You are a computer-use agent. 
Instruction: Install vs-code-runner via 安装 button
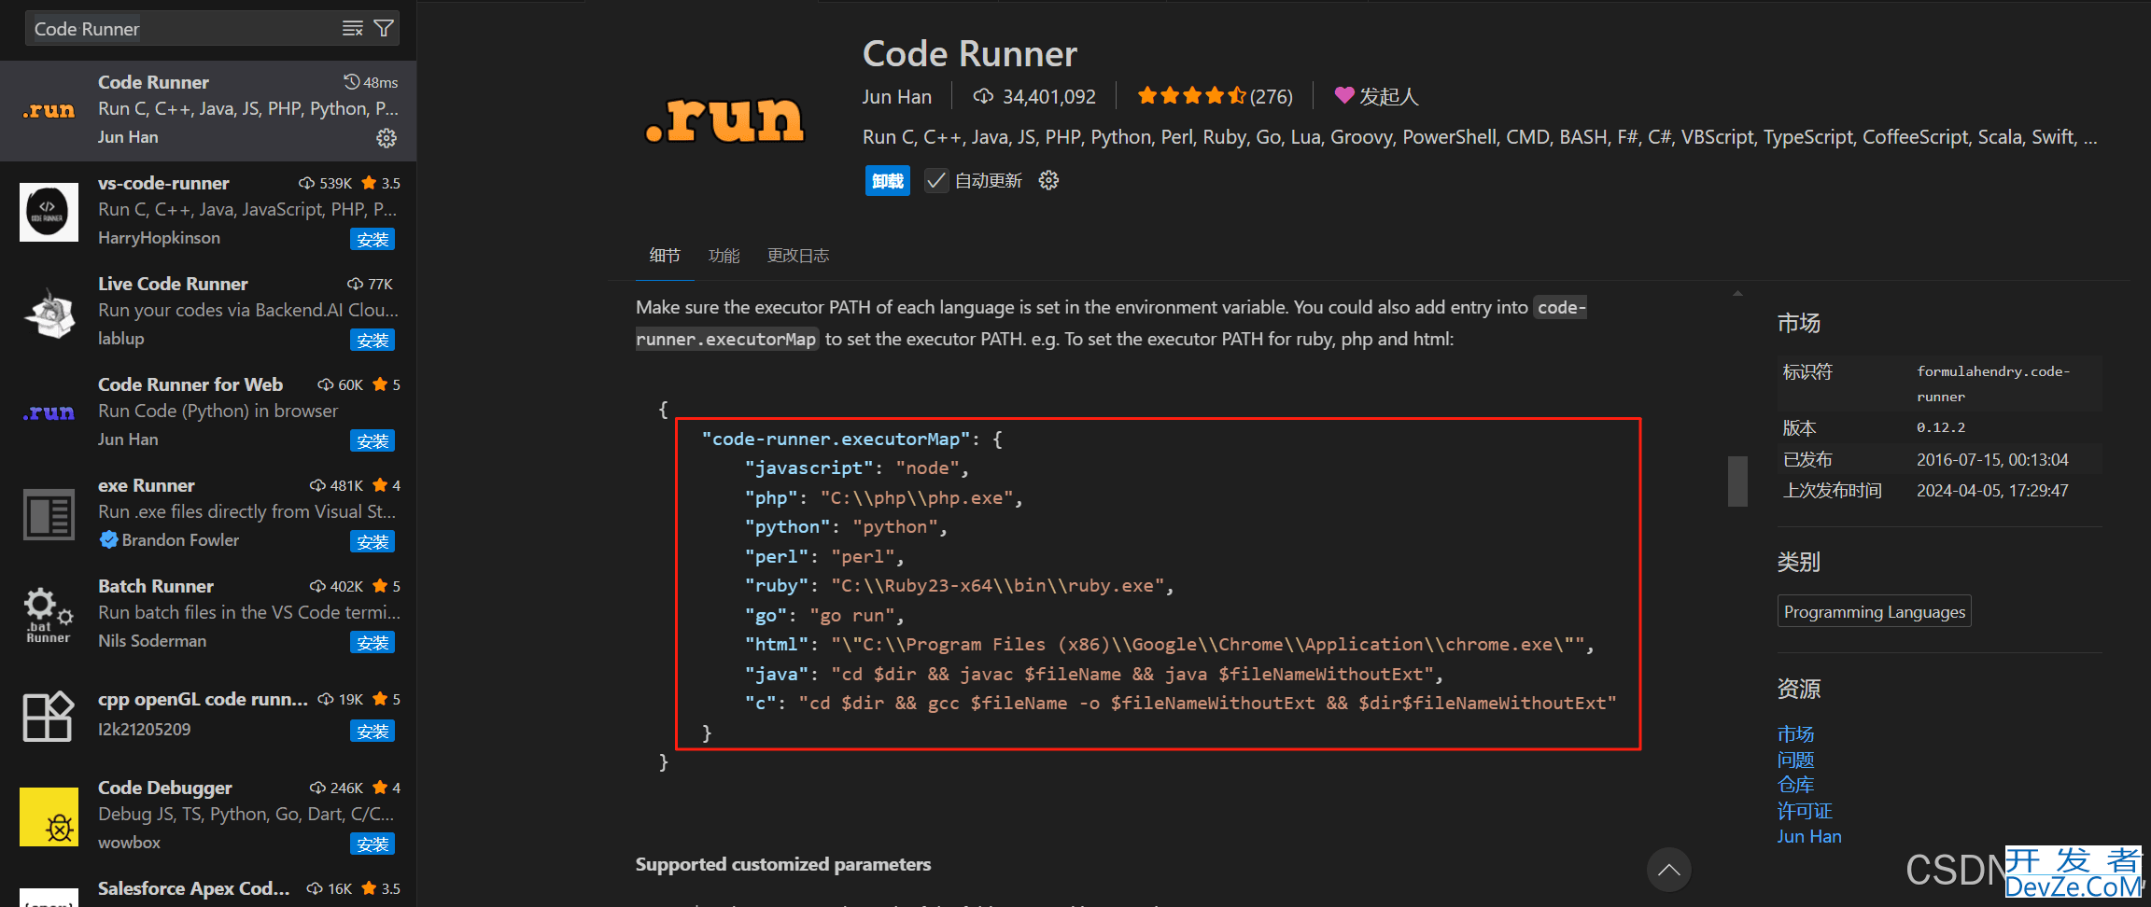pyautogui.click(x=373, y=240)
